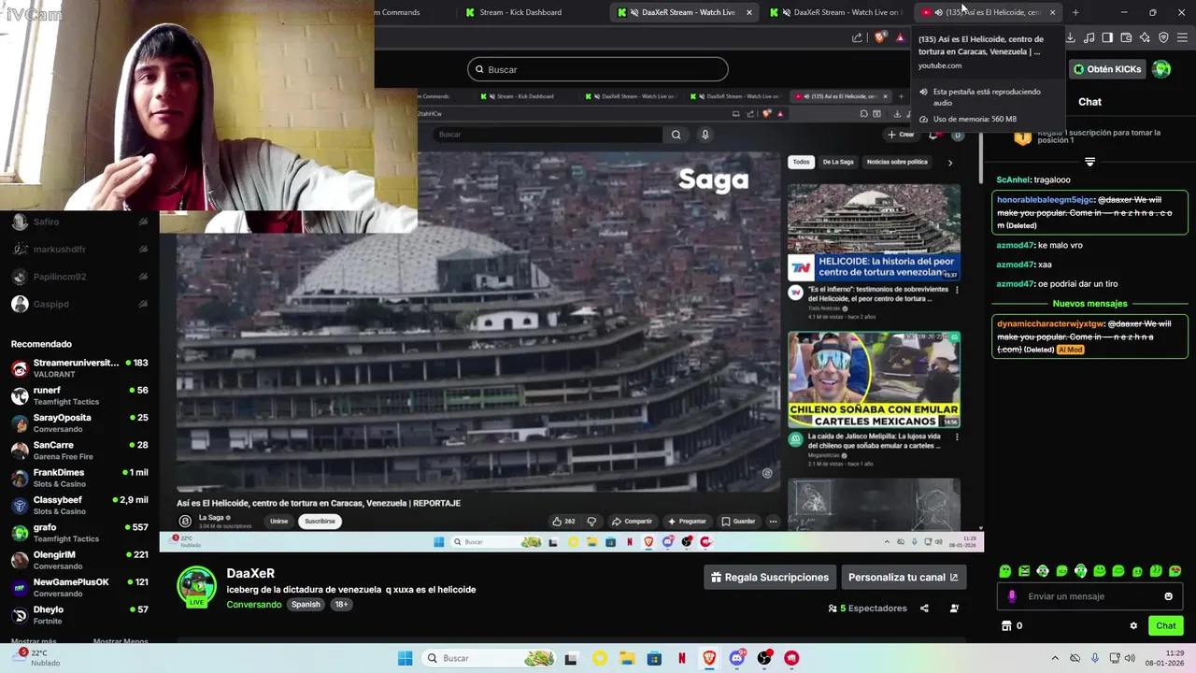Click the 18+ mature content tag
1196x673 pixels.
coord(341,605)
